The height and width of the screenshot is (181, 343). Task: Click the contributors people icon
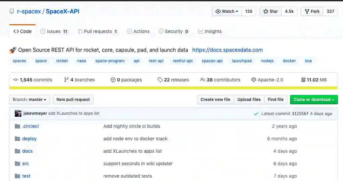202,80
